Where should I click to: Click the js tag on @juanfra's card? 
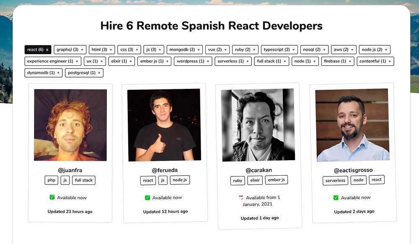coord(65,180)
